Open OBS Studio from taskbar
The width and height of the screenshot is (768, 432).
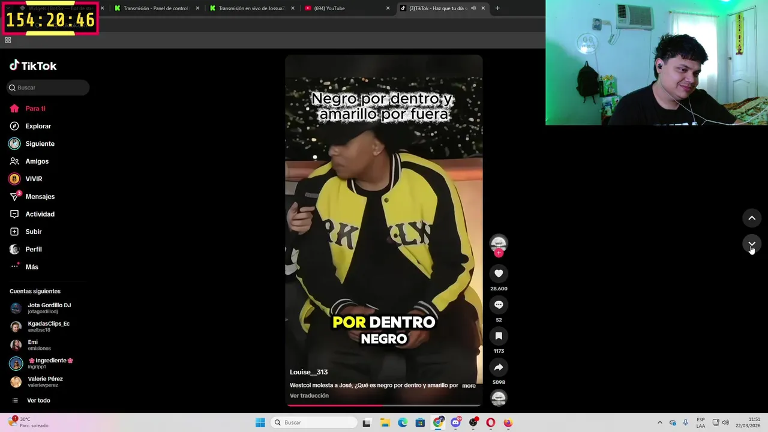pos(473,423)
